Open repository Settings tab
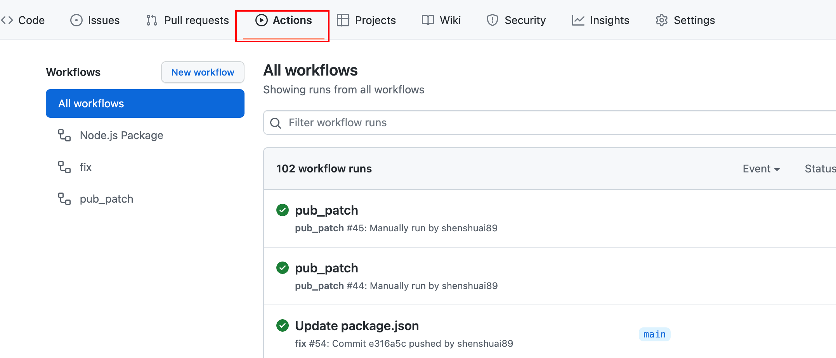Screen dimensions: 836x358 [x=685, y=20]
